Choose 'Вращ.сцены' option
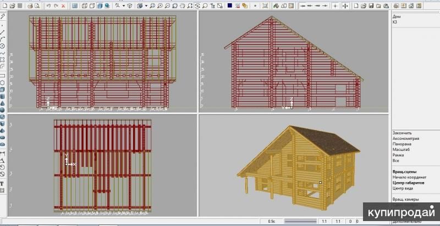The image size is (440, 226). point(404,172)
